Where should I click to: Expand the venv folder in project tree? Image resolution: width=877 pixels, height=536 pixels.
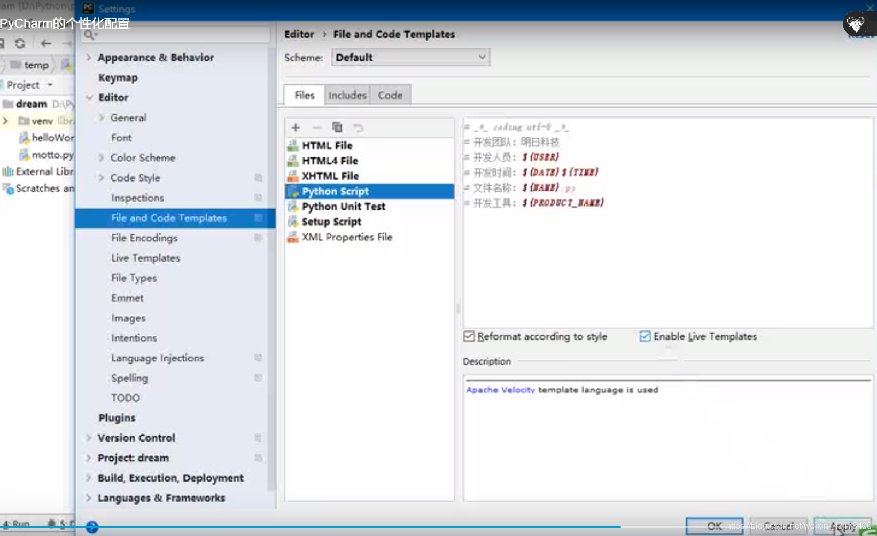point(5,121)
